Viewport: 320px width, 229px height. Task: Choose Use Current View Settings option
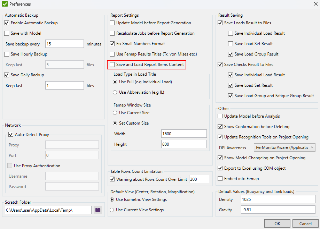click(x=112, y=209)
